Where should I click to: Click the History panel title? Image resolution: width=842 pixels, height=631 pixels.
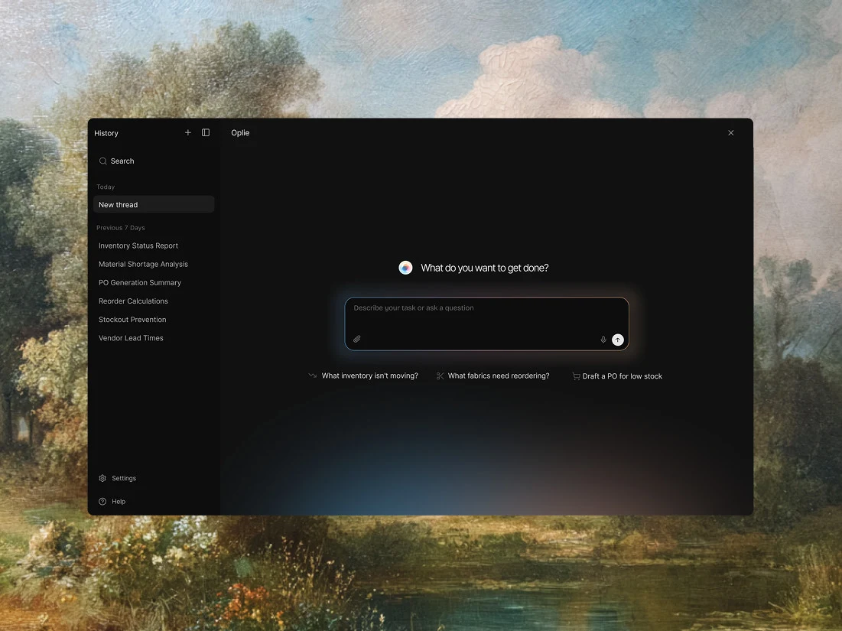pos(106,133)
